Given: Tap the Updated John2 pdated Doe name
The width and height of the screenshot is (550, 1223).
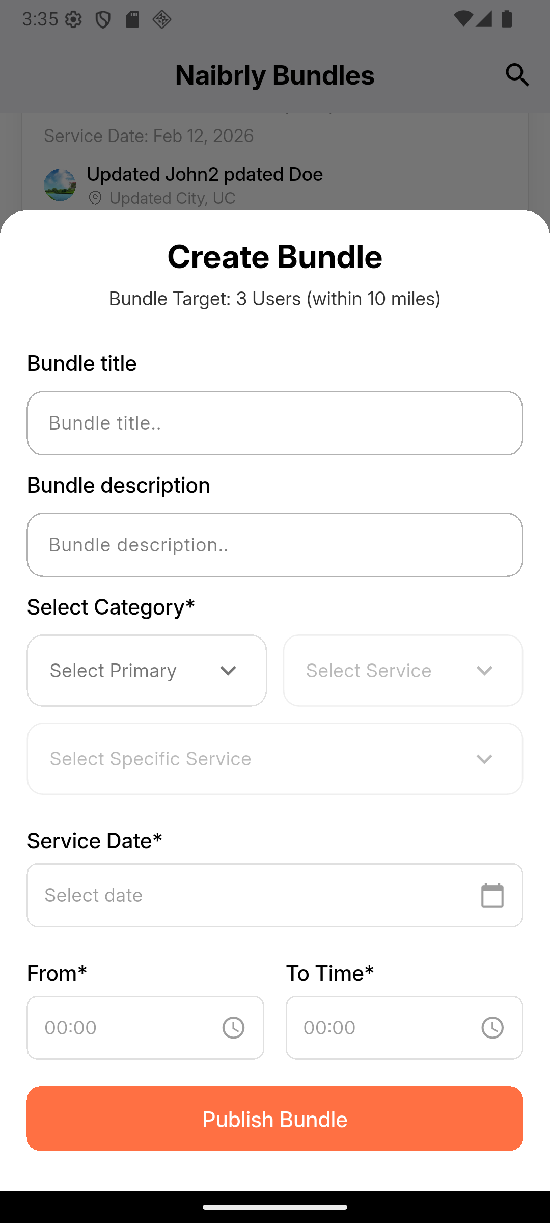Looking at the screenshot, I should 205,174.
